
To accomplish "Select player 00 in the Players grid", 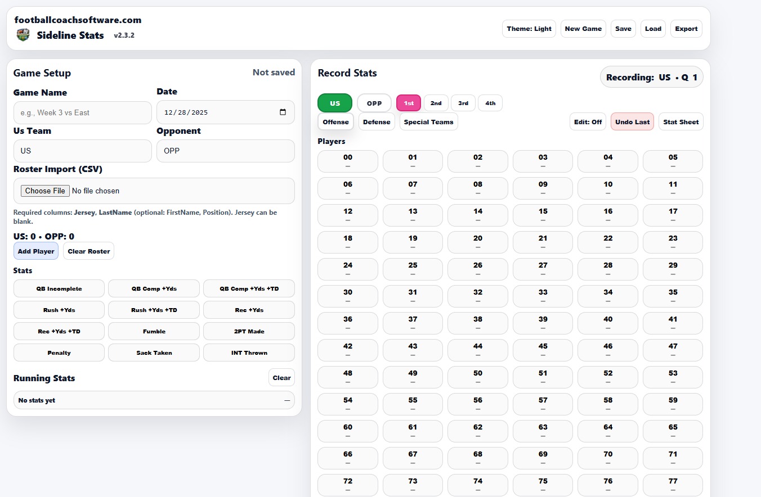I will (347, 161).
